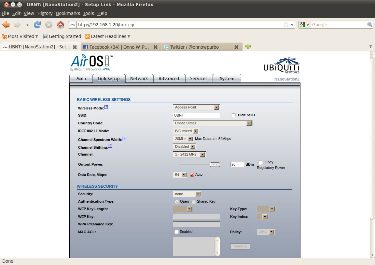Click the search magnifier icon
The height and width of the screenshot is (265, 375).
point(369,25)
